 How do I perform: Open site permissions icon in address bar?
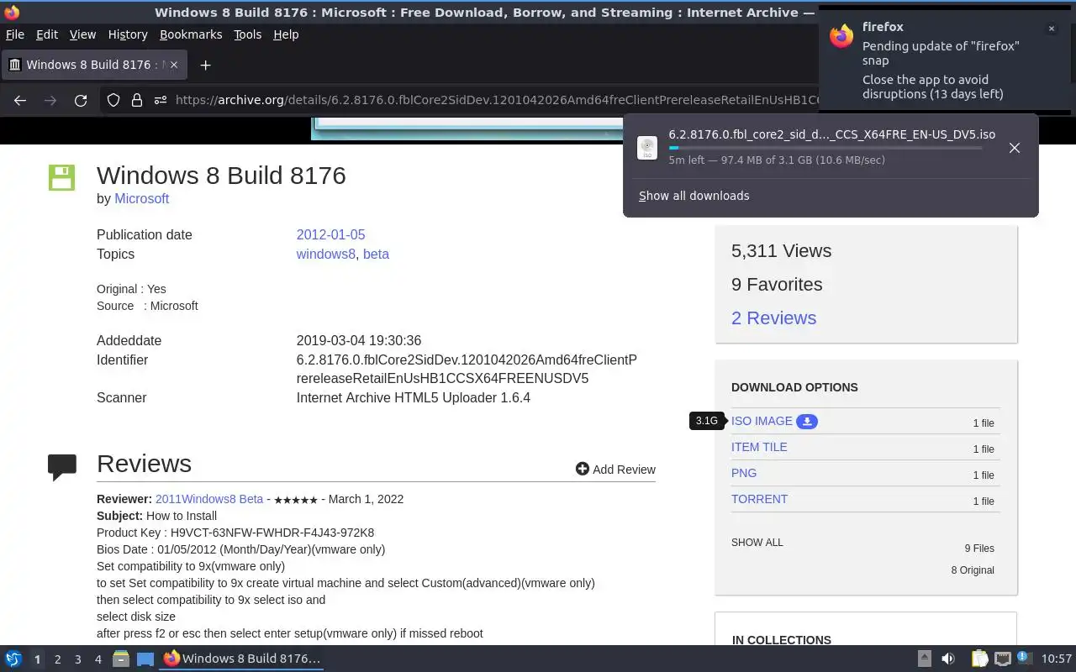160,100
